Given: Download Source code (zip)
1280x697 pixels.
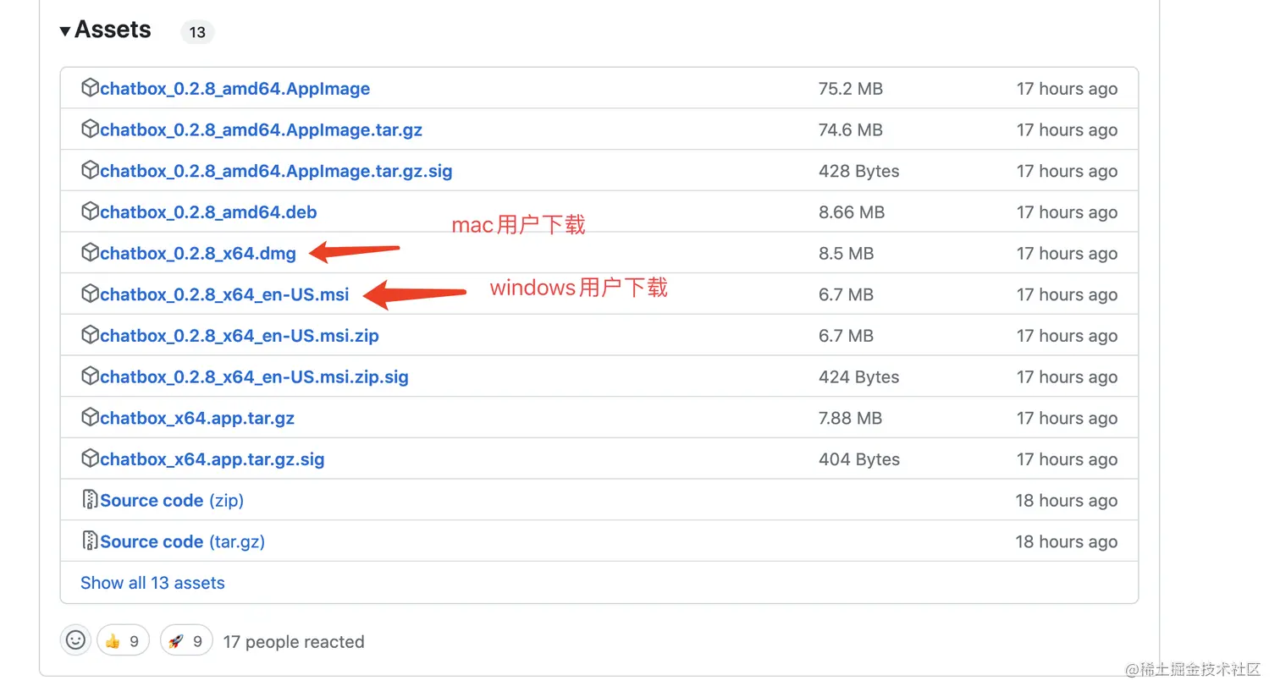Looking at the screenshot, I should (172, 501).
